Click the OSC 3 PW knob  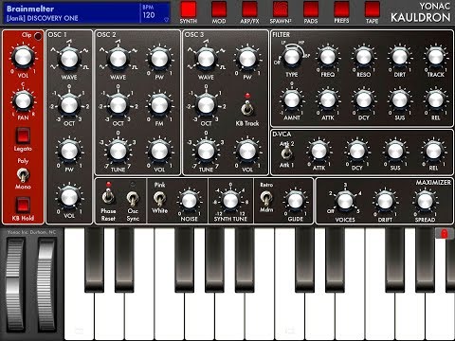pyautogui.click(x=247, y=59)
